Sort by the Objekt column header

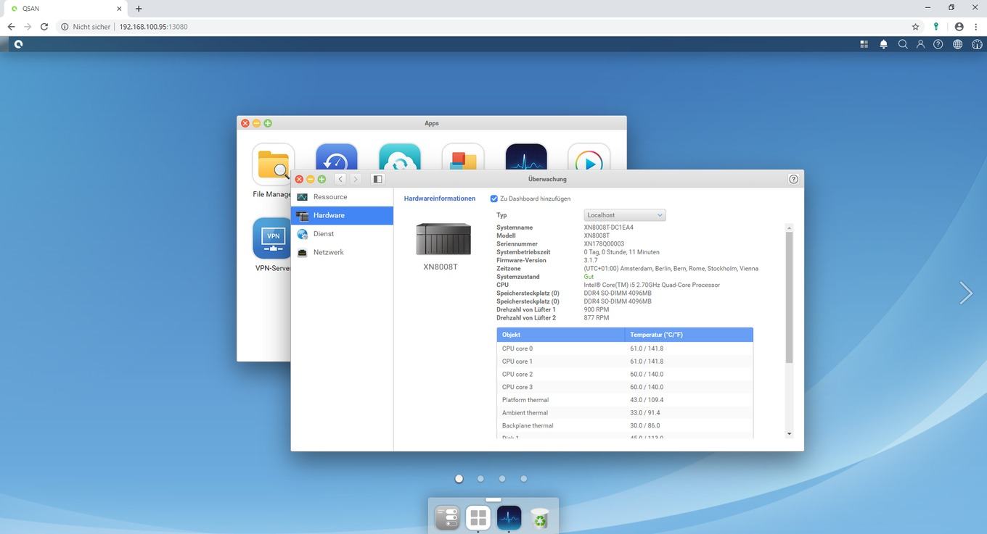(x=560, y=335)
